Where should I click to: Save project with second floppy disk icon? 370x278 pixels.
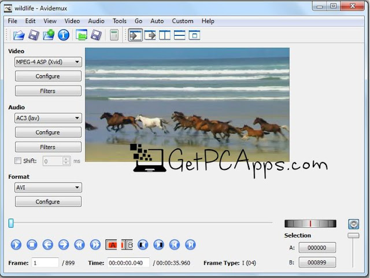(97, 35)
